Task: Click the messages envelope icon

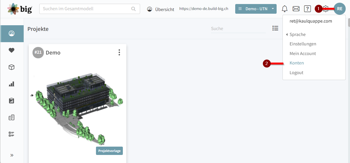Action: pyautogui.click(x=296, y=9)
